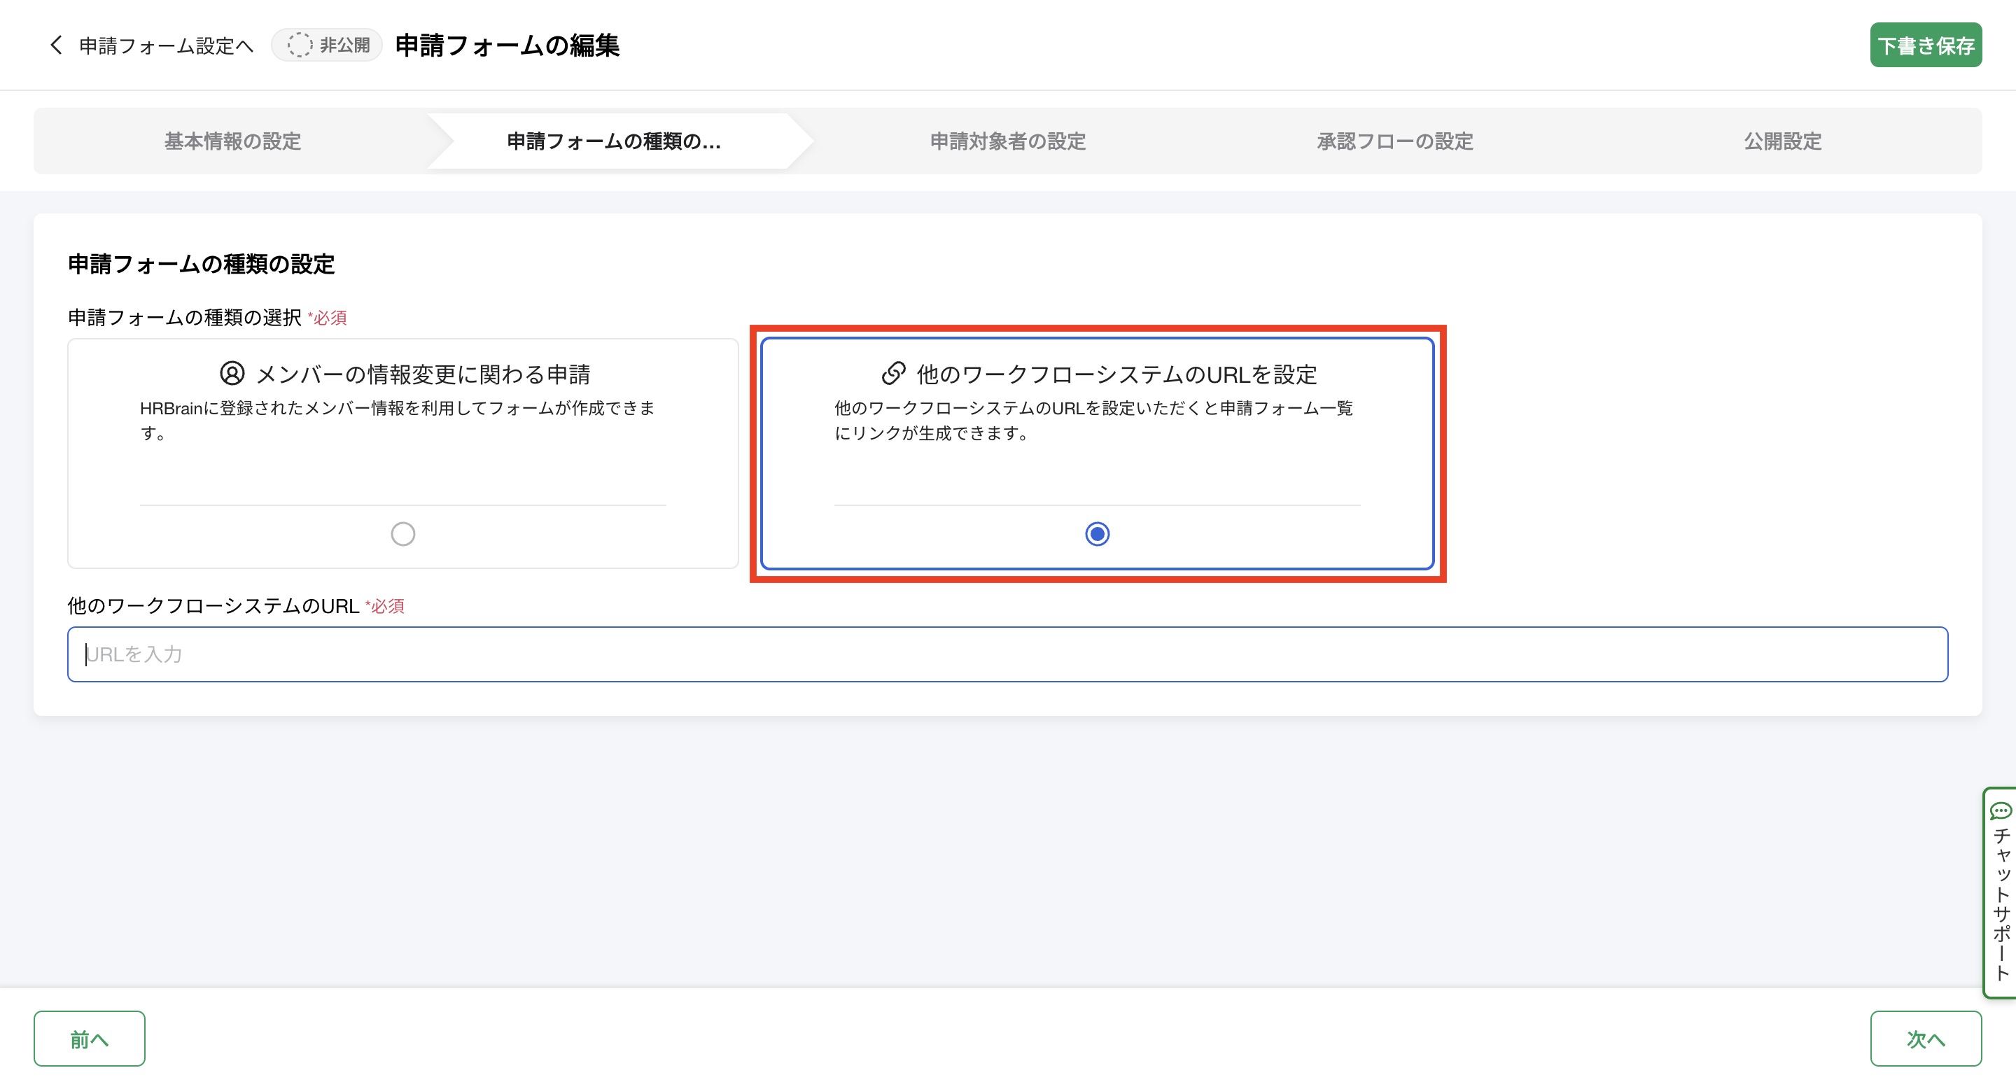Go to the 申請対象者の設定 step

click(1007, 141)
